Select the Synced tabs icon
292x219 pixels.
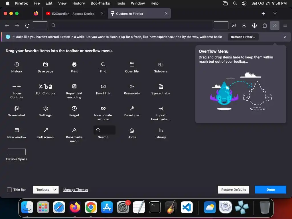pyautogui.click(x=161, y=86)
